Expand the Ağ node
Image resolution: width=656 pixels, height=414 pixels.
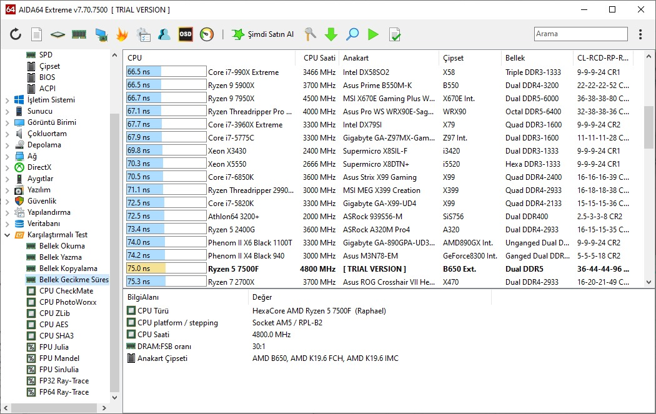(x=7, y=157)
